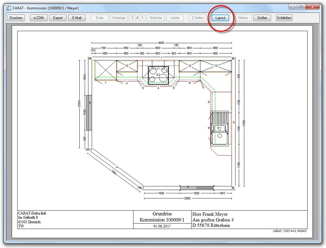Image resolution: width=326 pixels, height=248 pixels.
Task: Click Vorherige to go back a page
Action: click(118, 18)
